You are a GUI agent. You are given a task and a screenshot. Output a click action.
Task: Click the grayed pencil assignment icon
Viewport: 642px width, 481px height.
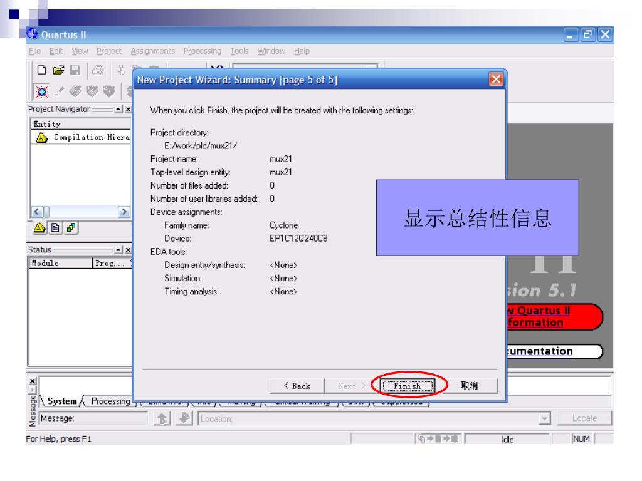coord(58,91)
